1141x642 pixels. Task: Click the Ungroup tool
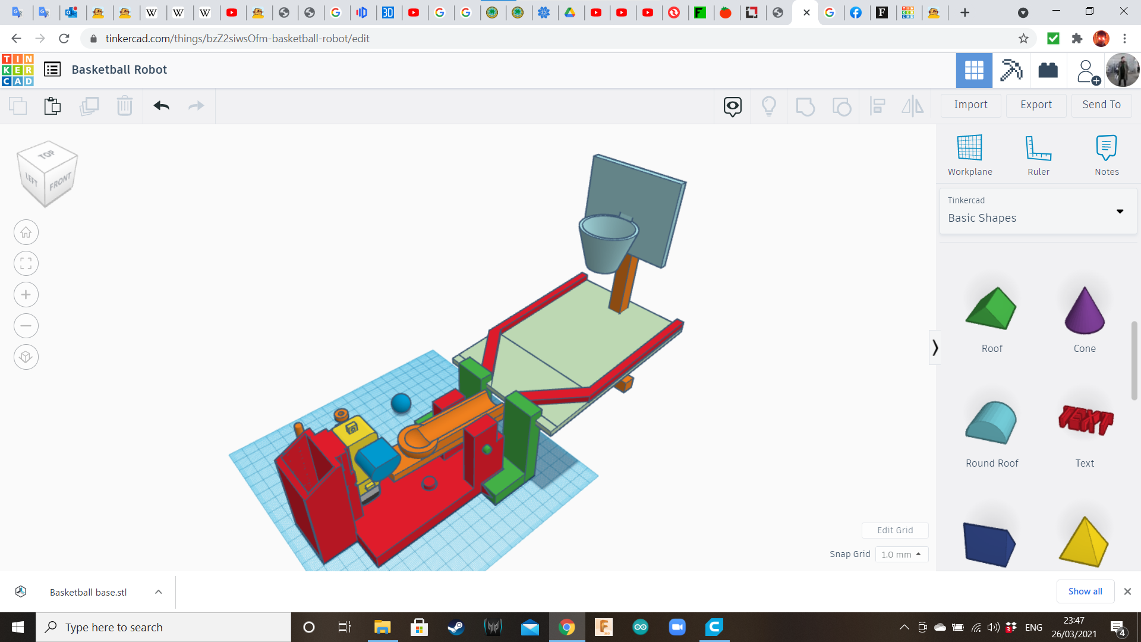(x=841, y=106)
